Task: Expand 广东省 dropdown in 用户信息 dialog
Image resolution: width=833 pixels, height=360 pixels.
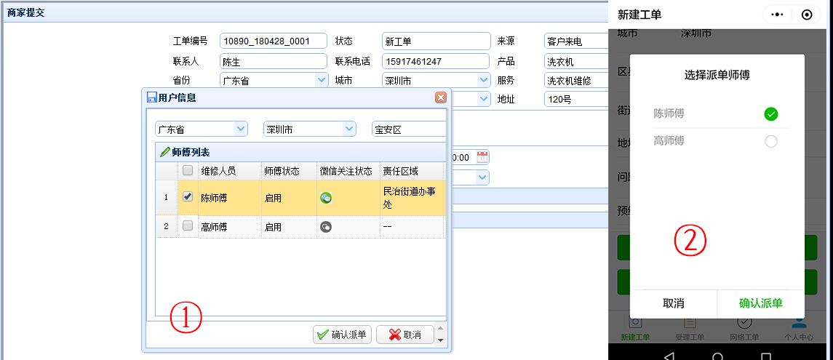Action: pyautogui.click(x=241, y=129)
